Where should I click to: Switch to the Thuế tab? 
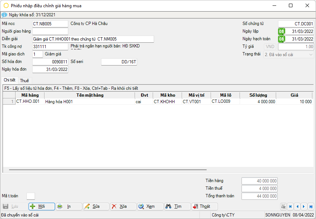(25, 80)
